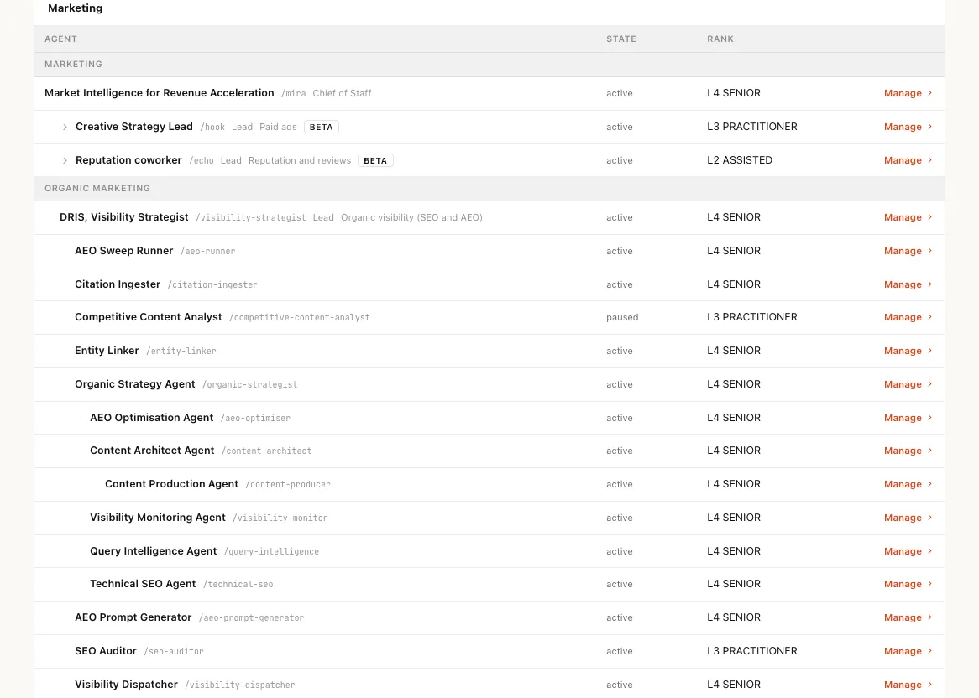Select the Content Production Agent name
Image resolution: width=979 pixels, height=698 pixels.
point(171,484)
